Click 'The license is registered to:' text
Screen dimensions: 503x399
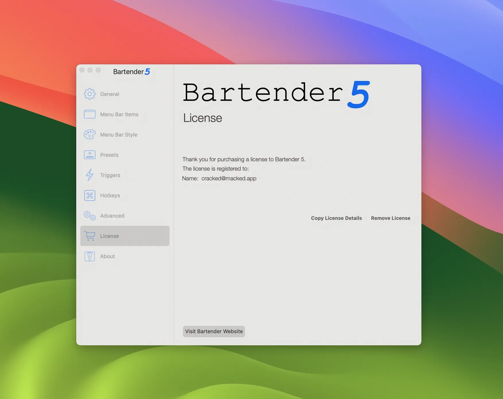[x=215, y=169]
